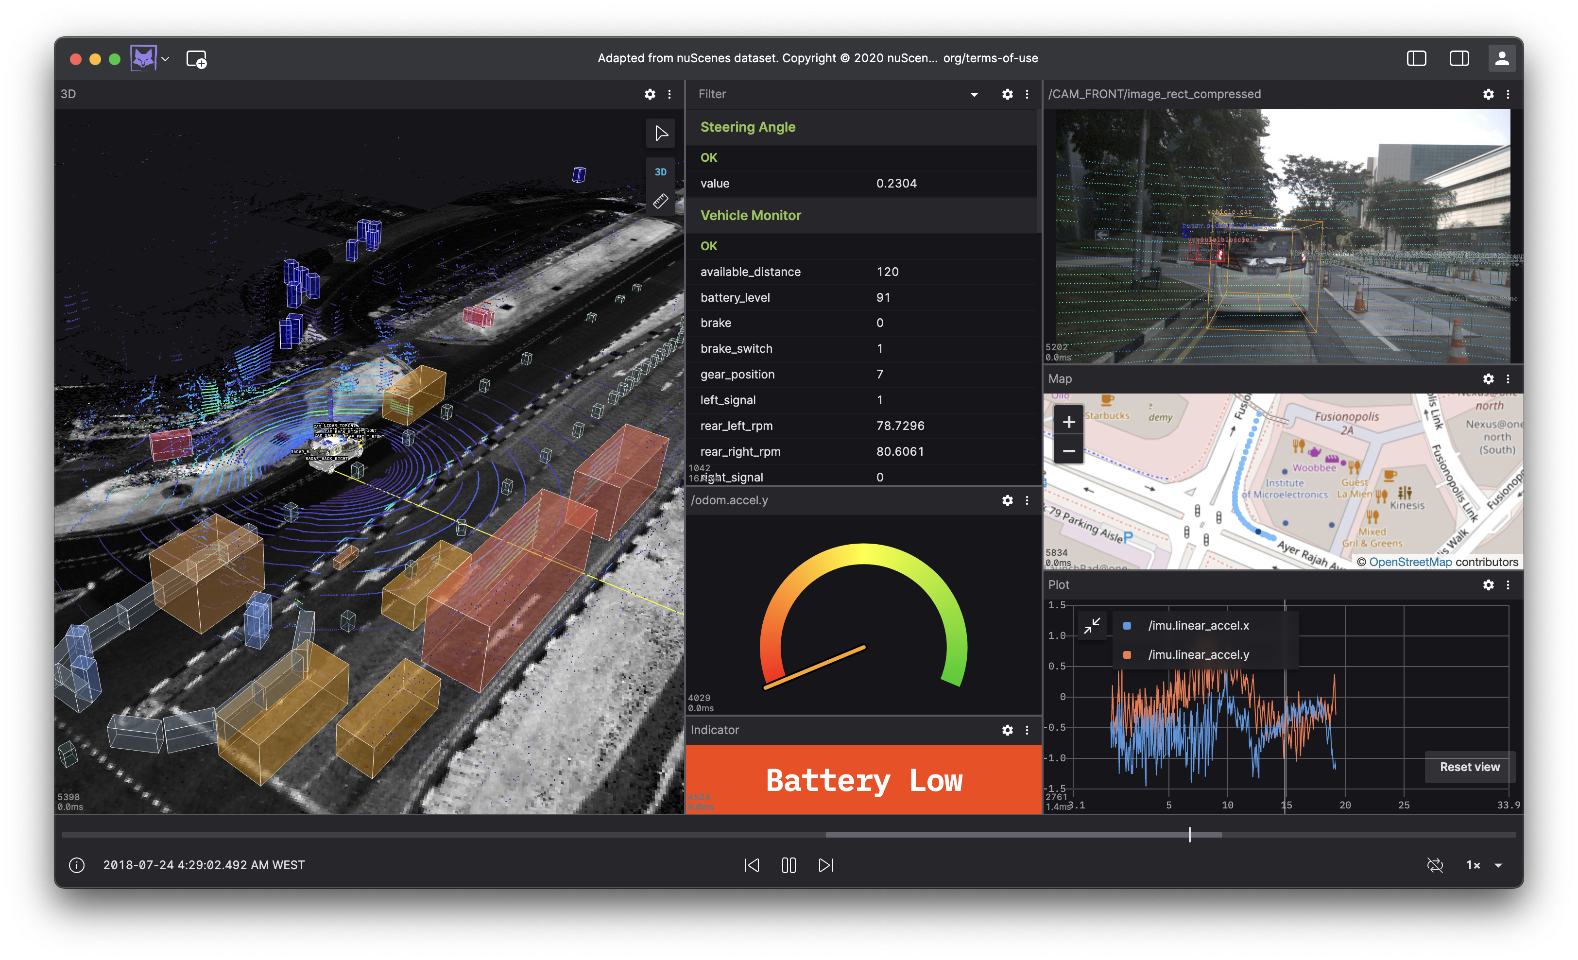Click the Map panel title

pos(1059,379)
